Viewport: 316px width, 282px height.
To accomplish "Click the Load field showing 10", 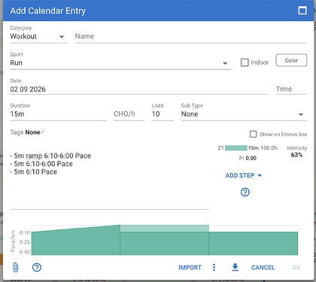I will [163, 114].
